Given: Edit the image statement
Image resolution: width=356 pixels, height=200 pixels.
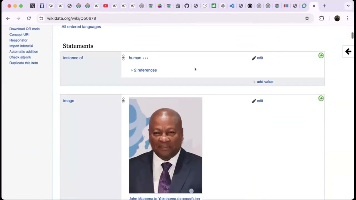Looking at the screenshot, I should pos(258,101).
